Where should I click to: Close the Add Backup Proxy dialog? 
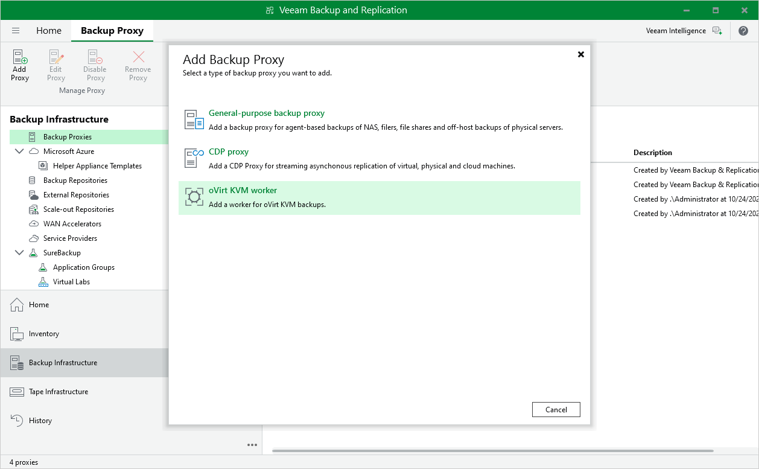point(581,54)
